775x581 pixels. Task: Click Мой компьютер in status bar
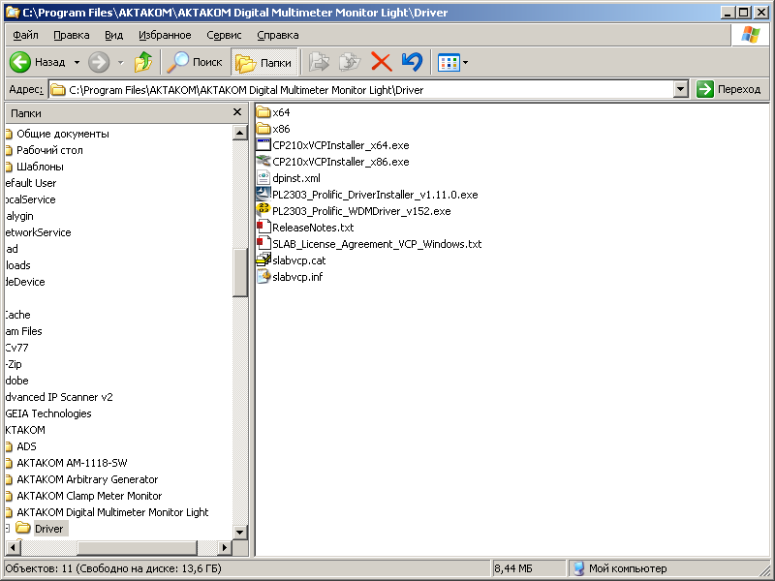[619, 568]
